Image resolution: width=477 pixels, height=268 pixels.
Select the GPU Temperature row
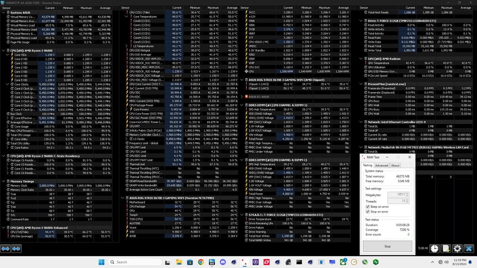click(416, 63)
